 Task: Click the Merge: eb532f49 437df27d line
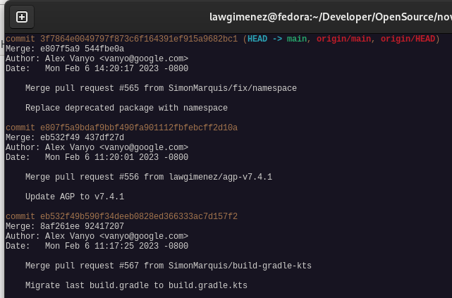(x=65, y=137)
